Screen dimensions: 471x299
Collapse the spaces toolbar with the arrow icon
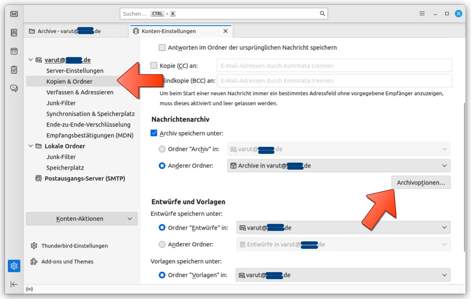pos(14,284)
